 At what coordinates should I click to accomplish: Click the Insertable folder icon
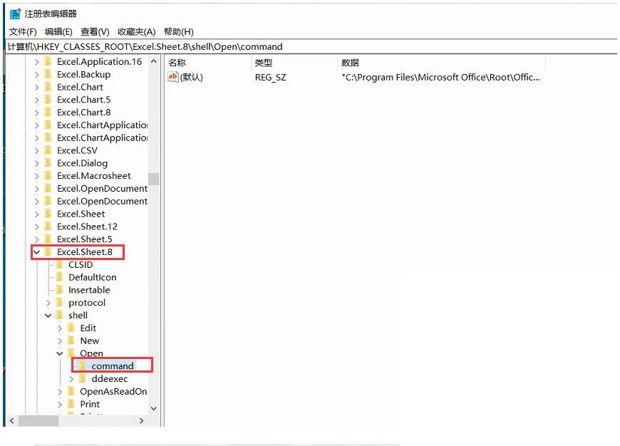tap(60, 290)
